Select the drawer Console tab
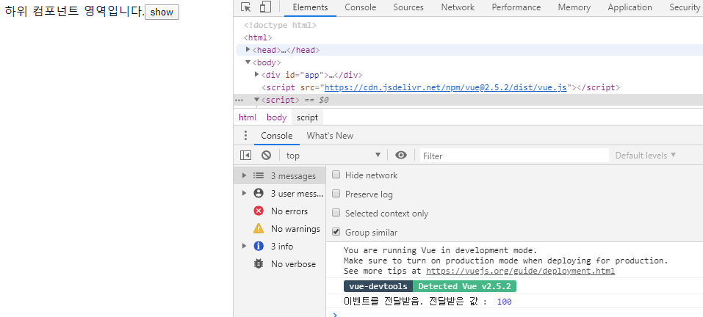The image size is (703, 317). click(x=277, y=136)
